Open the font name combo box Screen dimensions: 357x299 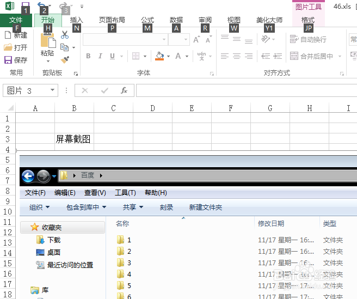tap(125, 39)
